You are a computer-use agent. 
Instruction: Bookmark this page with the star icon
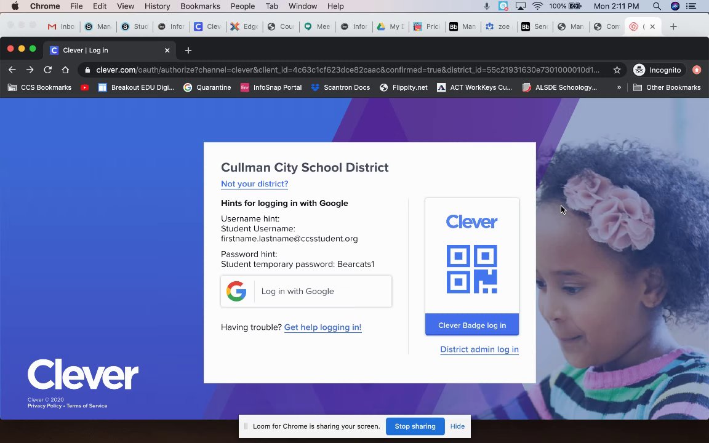click(x=617, y=70)
